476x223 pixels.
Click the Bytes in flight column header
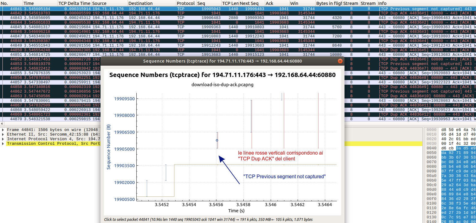pyautogui.click(x=329, y=3)
